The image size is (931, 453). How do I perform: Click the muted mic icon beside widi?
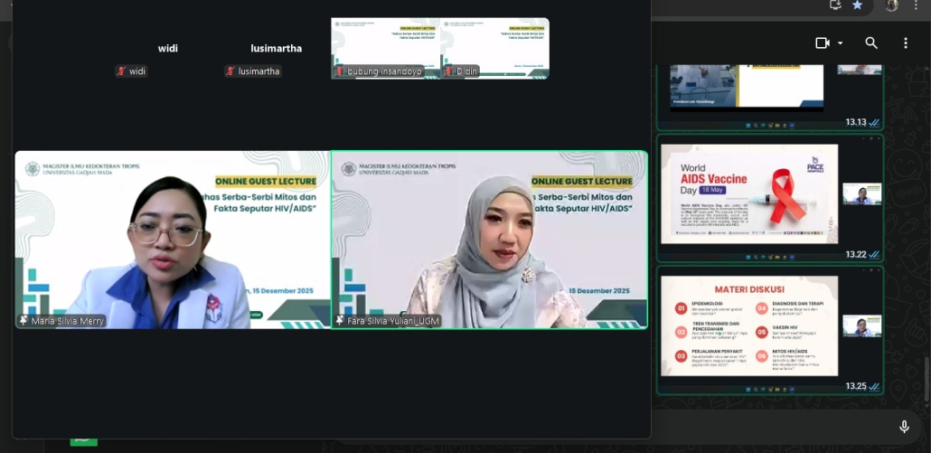tap(121, 71)
